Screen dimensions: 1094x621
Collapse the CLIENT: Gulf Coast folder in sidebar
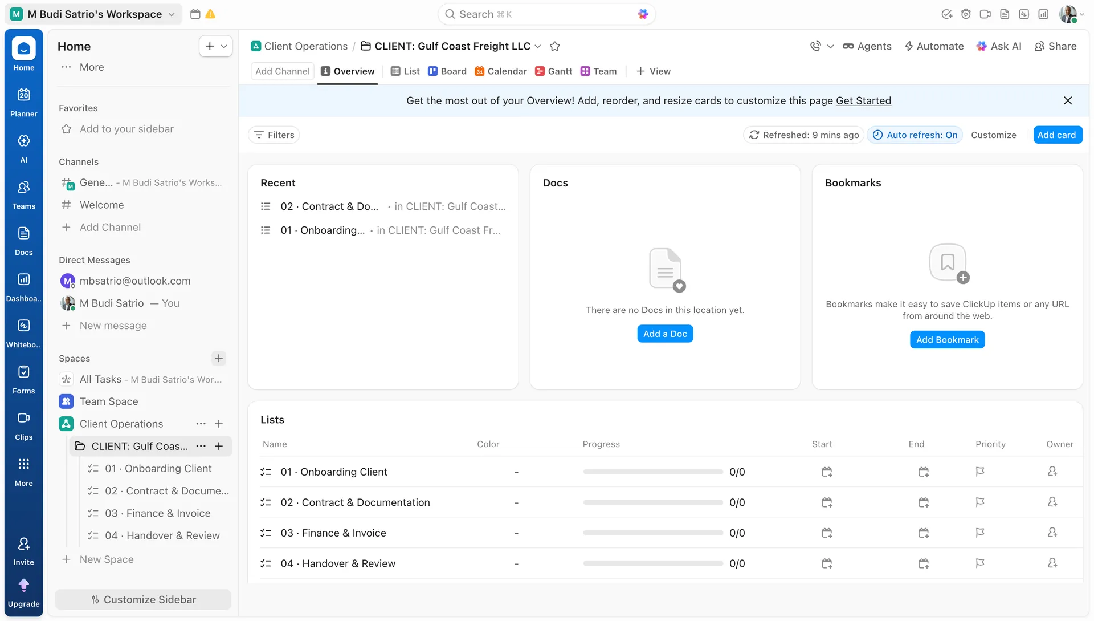[x=80, y=446]
